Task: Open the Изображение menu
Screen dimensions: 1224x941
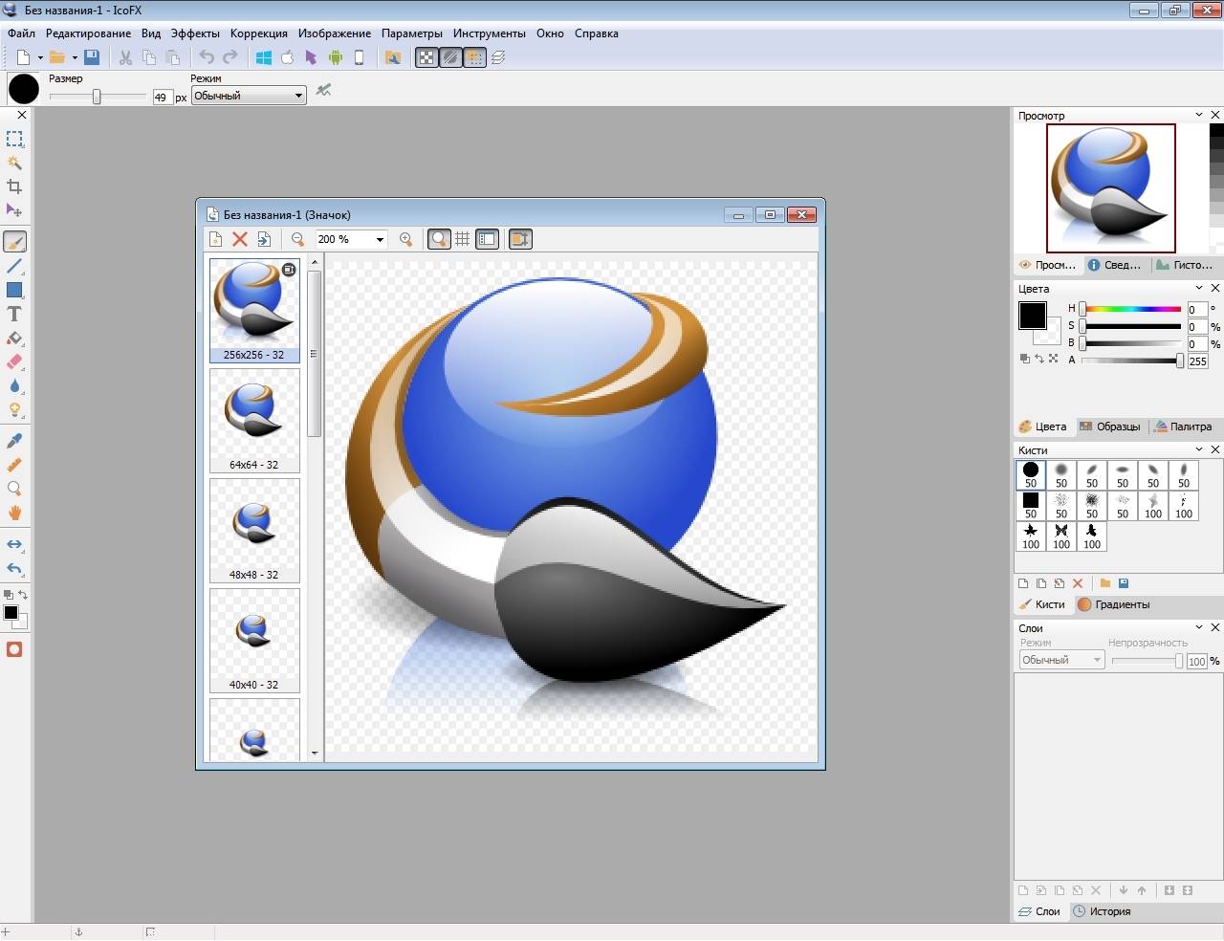Action: (x=335, y=33)
